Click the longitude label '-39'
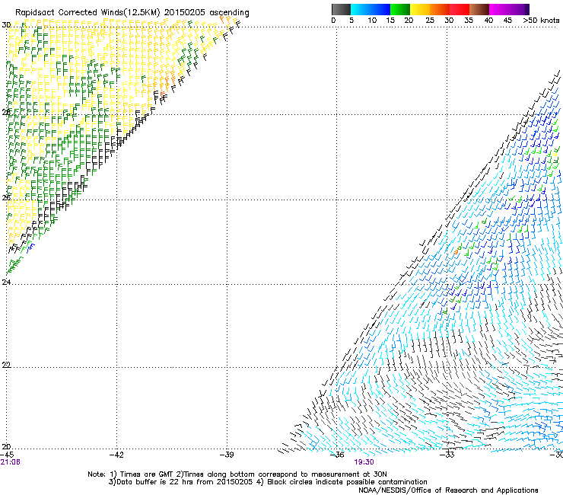 pos(227,455)
